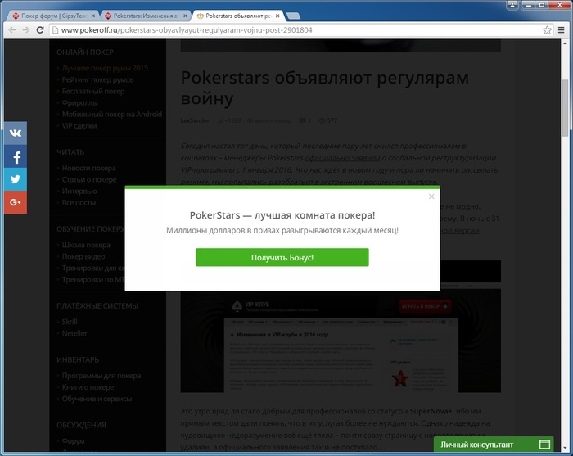Open Skrill payment system link
The height and width of the screenshot is (456, 573).
70,322
